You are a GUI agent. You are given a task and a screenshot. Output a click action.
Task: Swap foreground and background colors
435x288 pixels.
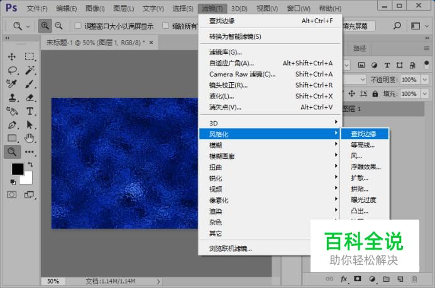(31, 164)
